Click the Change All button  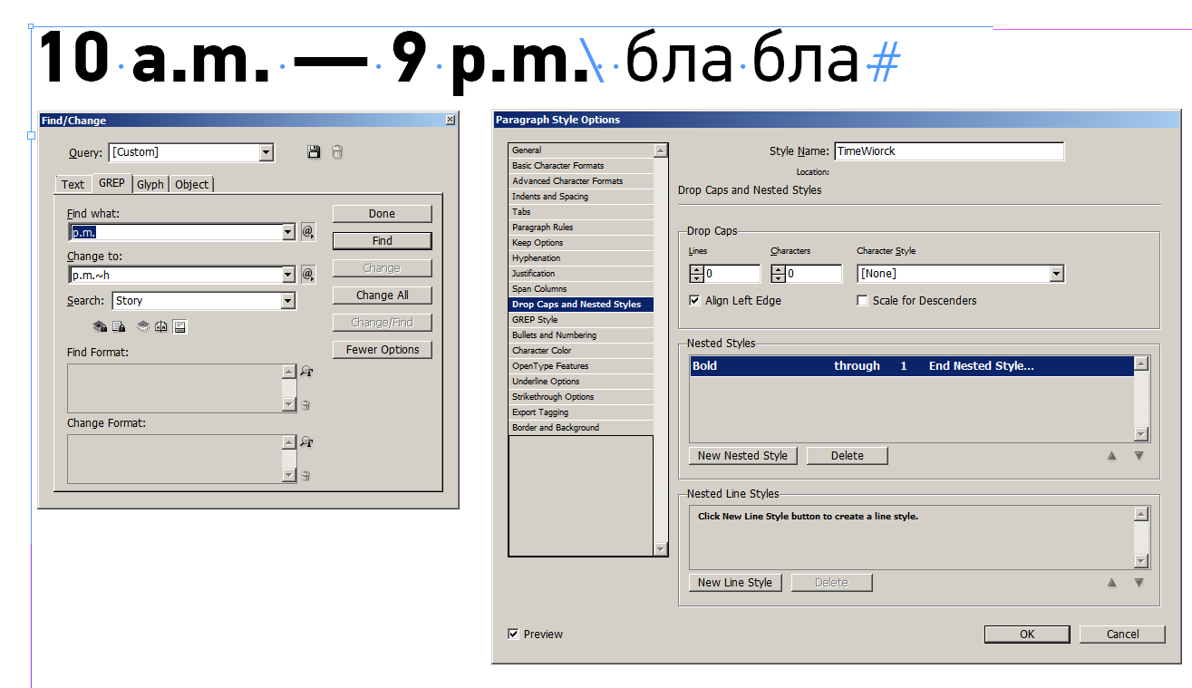coord(382,295)
